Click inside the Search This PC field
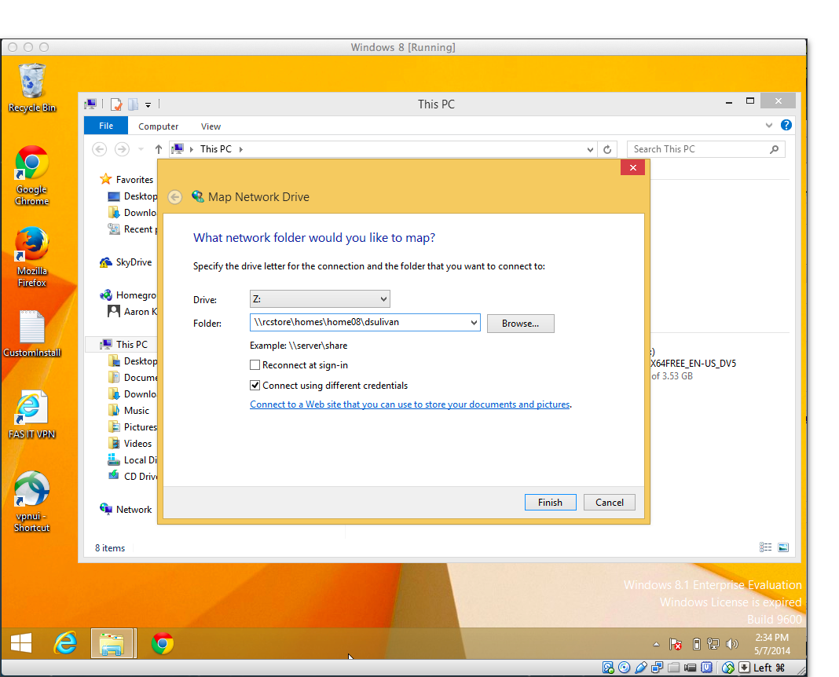The height and width of the screenshot is (677, 839). (699, 149)
